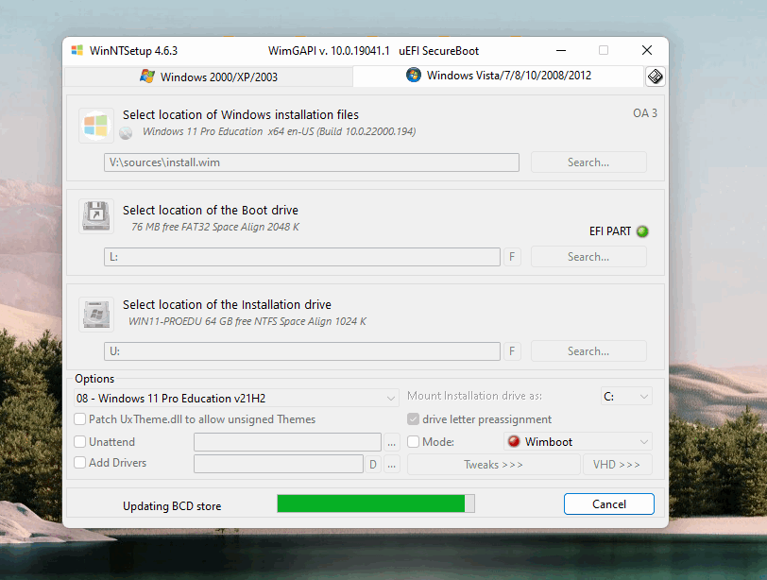Click the Add Drivers path field
Viewport: 767px width, 580px height.
coord(279,464)
